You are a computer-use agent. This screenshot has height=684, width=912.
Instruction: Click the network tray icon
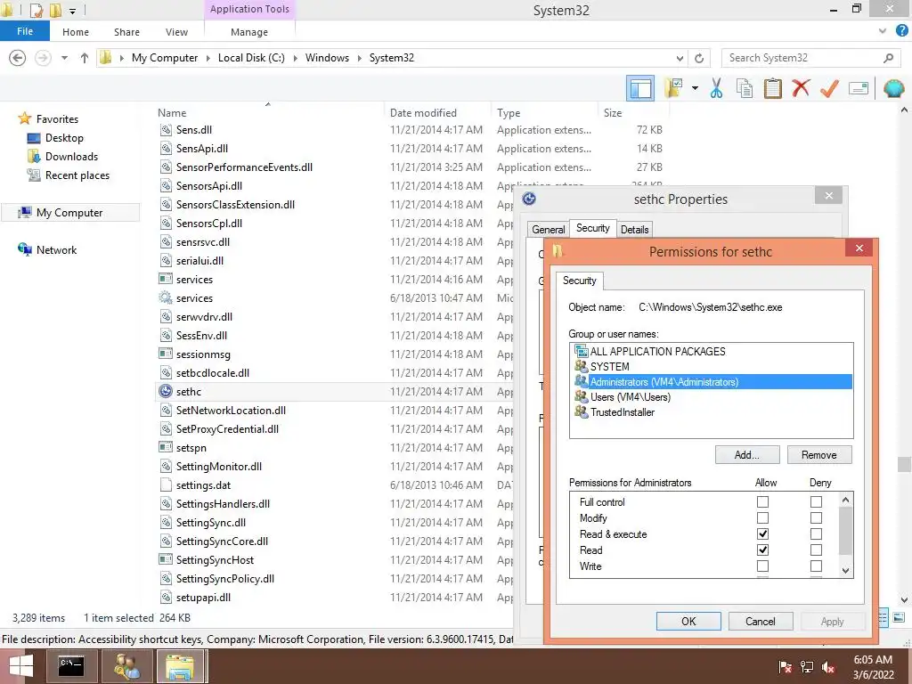[x=807, y=667]
